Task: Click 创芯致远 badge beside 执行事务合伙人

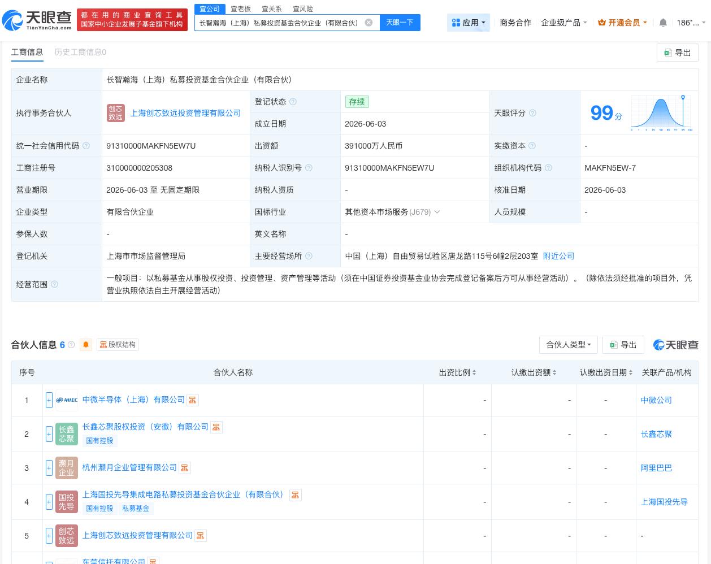Action: (x=116, y=113)
